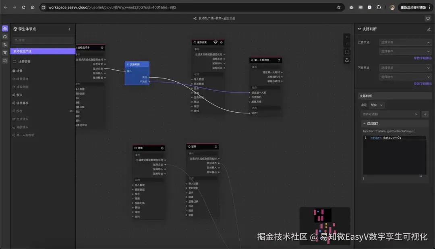Click the browser address bar URL
The height and width of the screenshot is (249, 435).
112,8
